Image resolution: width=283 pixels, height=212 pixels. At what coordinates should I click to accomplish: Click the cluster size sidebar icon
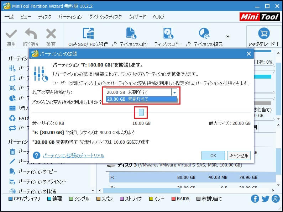tap(12, 108)
